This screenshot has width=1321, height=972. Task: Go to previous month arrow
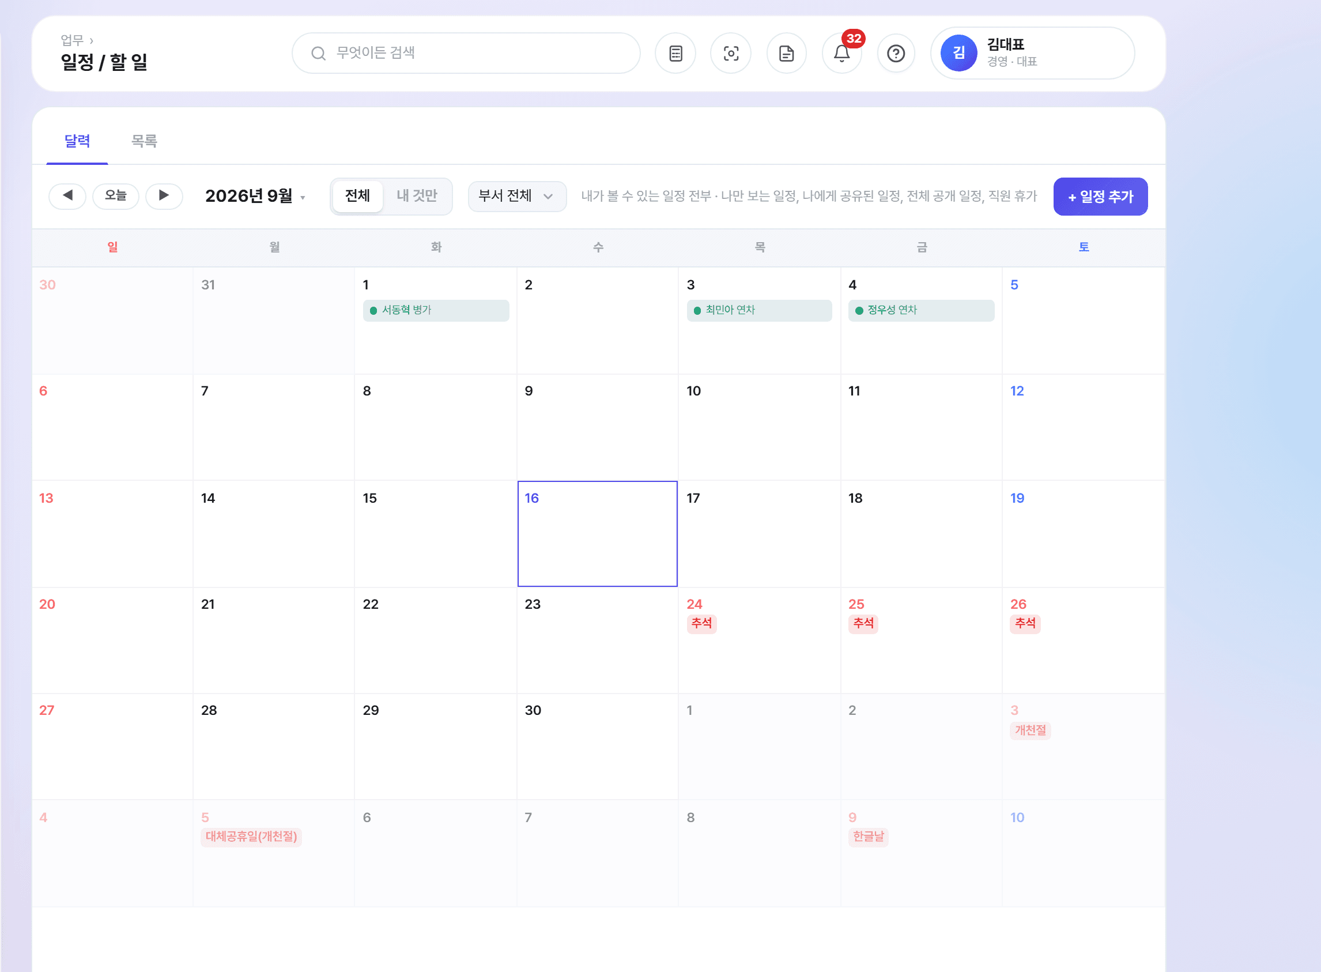tap(67, 196)
